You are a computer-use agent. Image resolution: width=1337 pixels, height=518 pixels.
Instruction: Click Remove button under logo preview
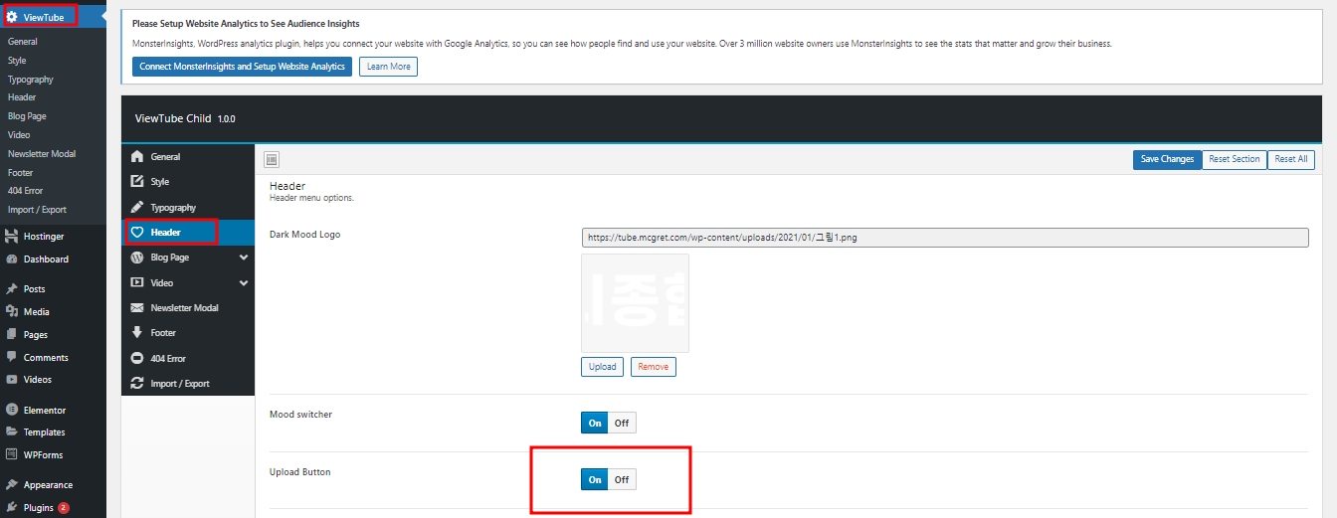653,367
